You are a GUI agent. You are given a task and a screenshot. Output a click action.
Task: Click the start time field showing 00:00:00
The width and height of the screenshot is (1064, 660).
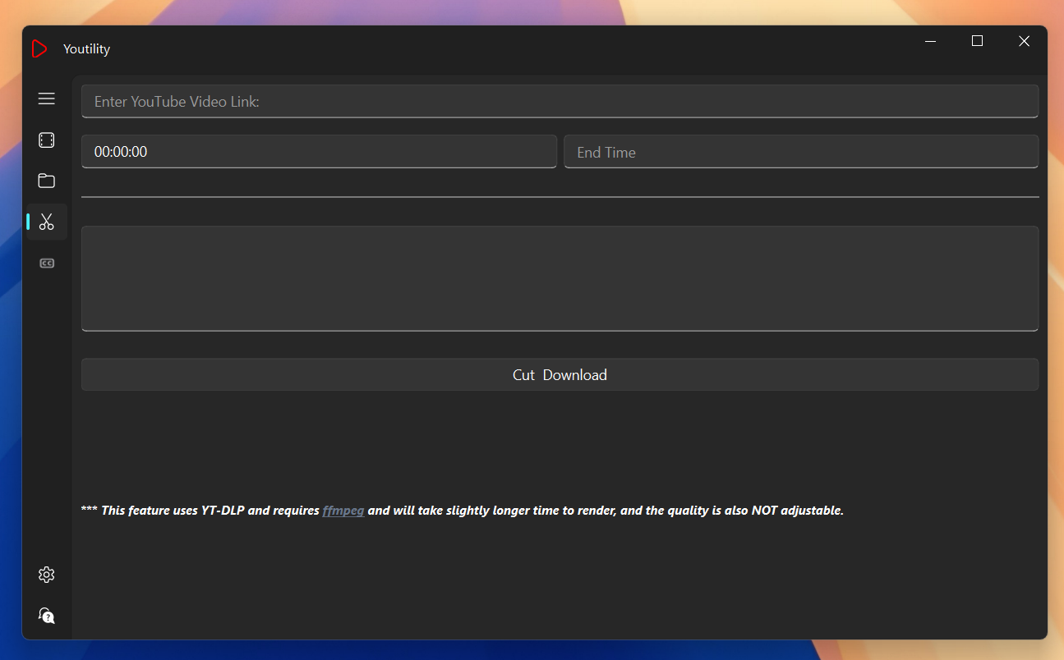click(x=319, y=152)
